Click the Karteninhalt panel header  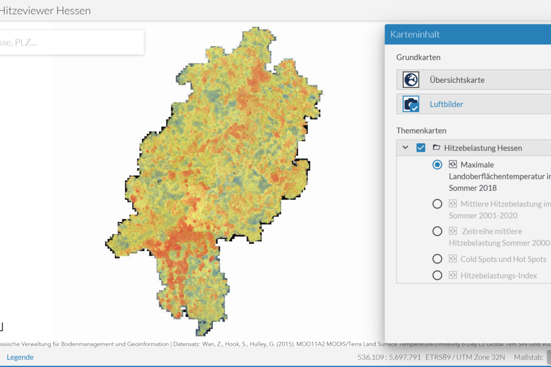(467, 34)
